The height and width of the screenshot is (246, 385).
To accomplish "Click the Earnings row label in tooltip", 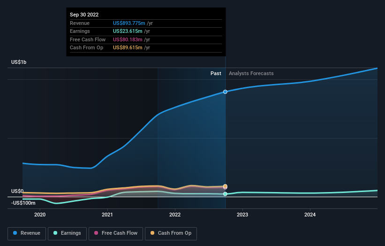I will point(80,31).
